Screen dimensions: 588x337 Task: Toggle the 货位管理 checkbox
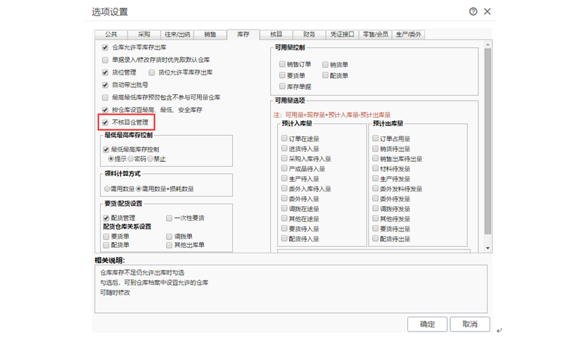(106, 72)
